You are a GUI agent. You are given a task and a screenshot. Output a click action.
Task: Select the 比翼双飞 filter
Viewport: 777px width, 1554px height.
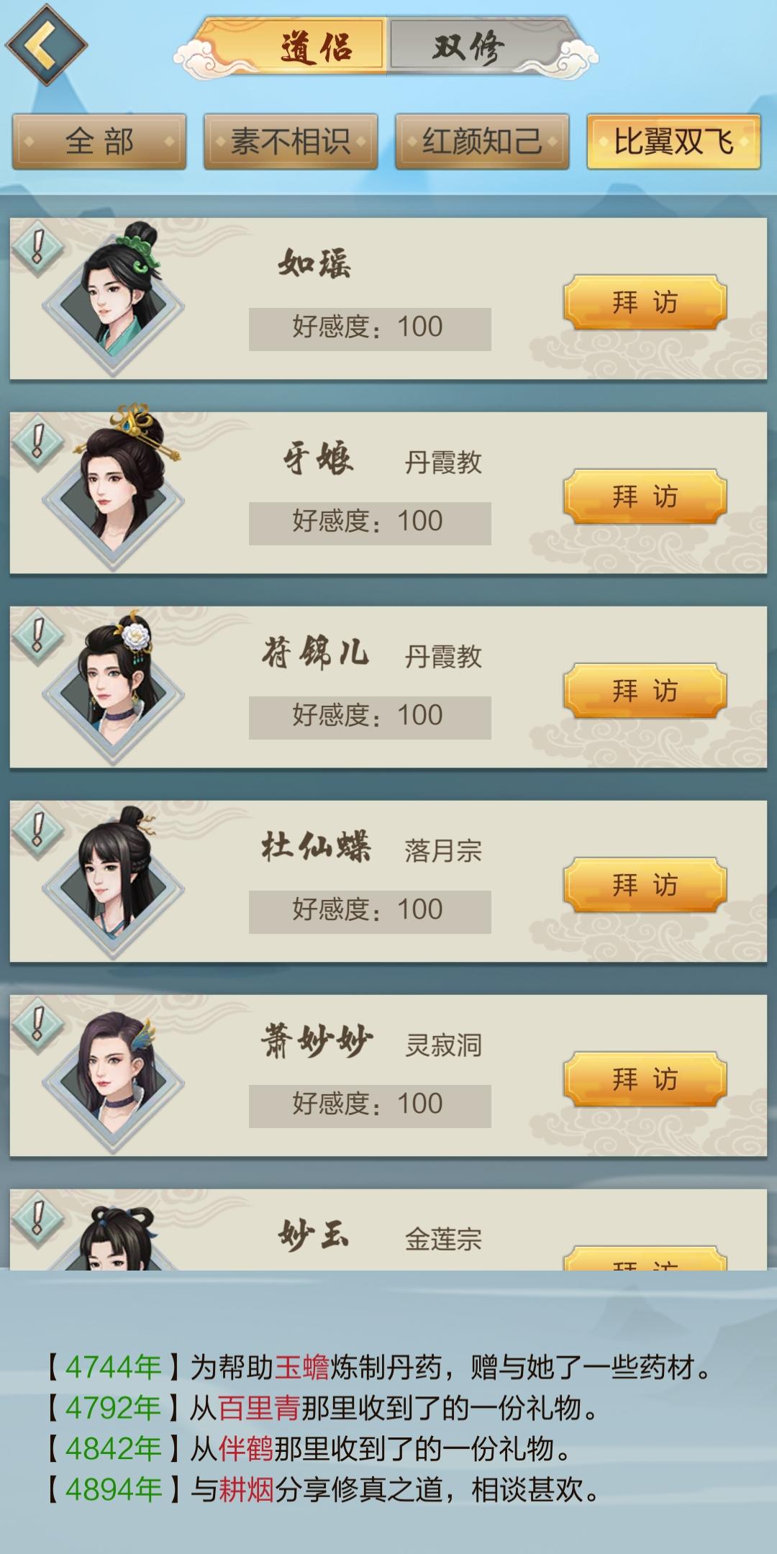coord(673,142)
